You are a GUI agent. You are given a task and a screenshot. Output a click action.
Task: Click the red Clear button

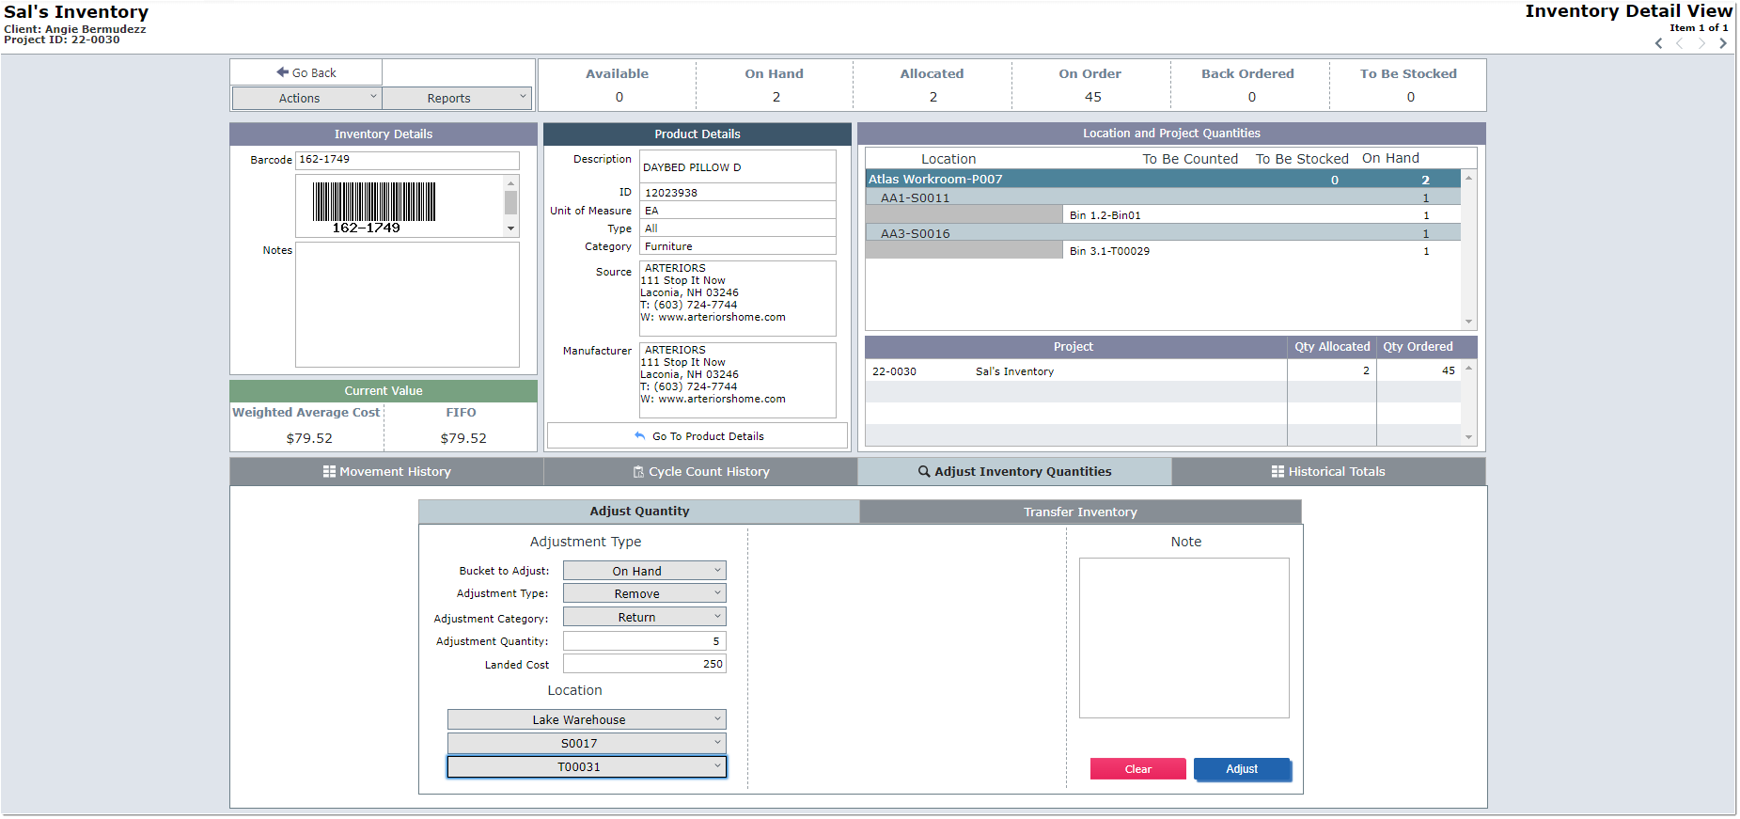coord(1138,769)
